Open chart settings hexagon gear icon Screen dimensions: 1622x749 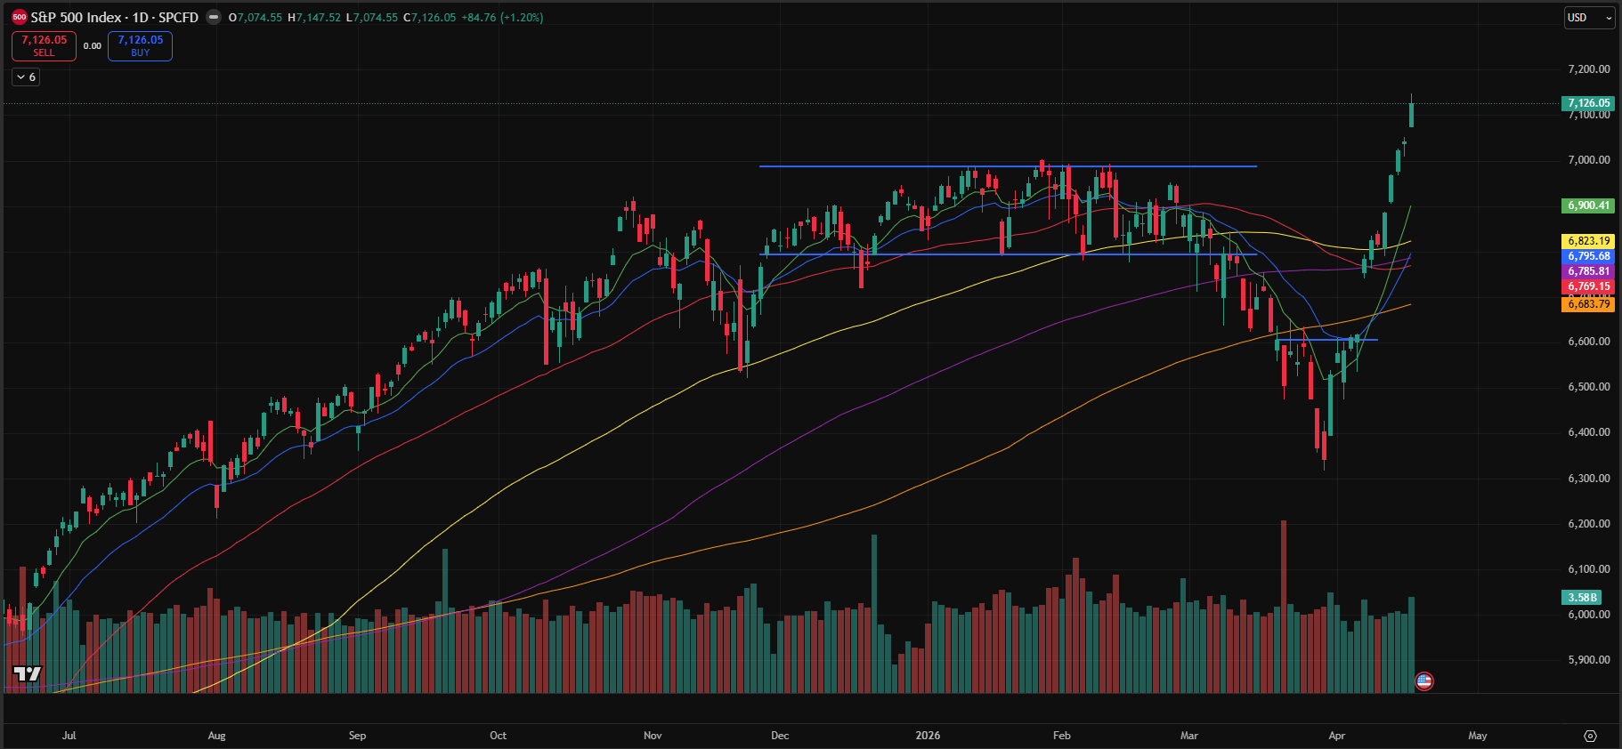[x=1591, y=736]
